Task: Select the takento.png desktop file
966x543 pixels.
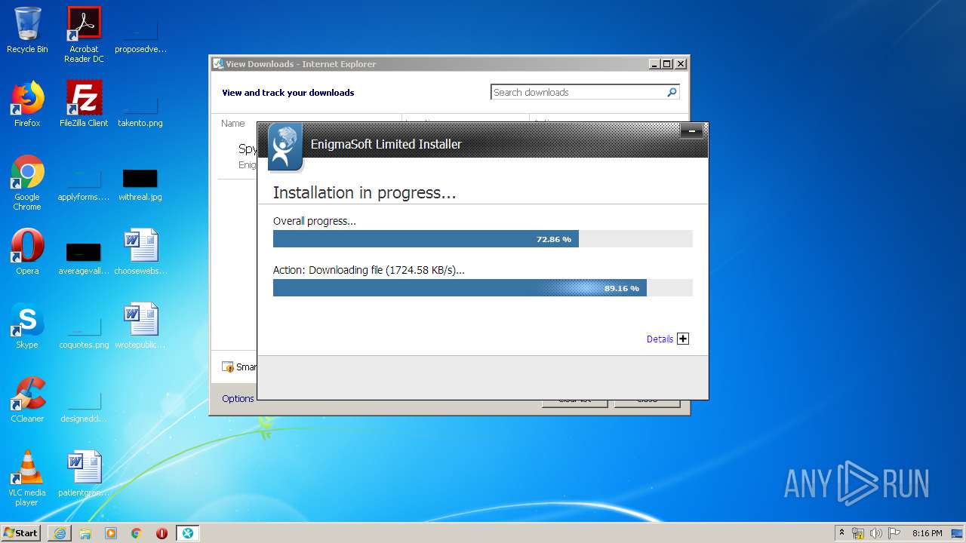Action: pyautogui.click(x=140, y=110)
